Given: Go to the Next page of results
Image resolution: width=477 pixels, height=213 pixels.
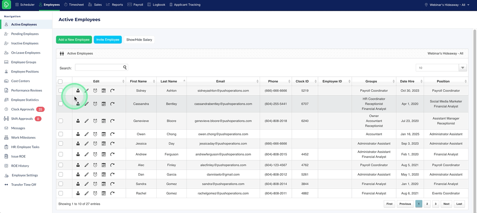Looking at the screenshot, I should 446,204.
